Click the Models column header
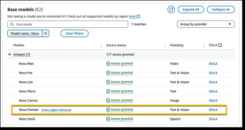The width and height of the screenshot is (245, 130). [19, 45]
